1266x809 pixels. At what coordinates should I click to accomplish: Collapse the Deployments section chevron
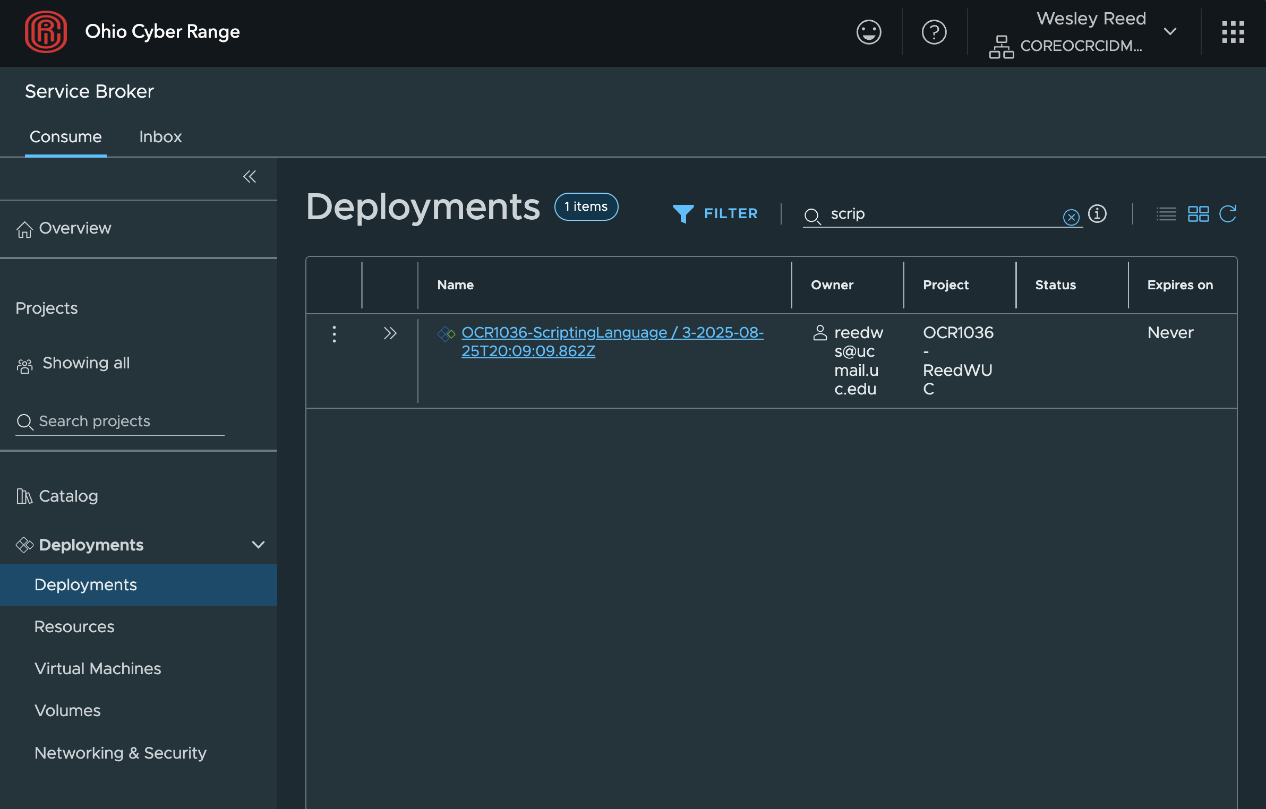click(258, 545)
